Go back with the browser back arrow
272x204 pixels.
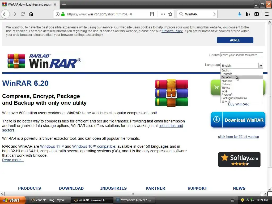tap(5, 14)
